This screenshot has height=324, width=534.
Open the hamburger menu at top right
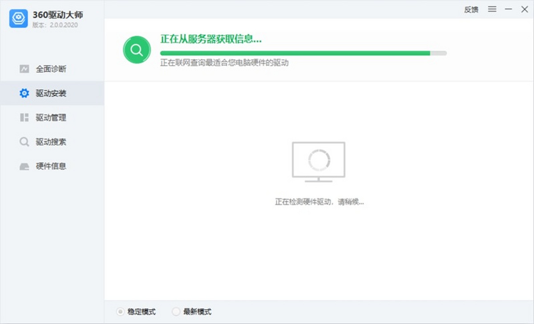tap(492, 9)
